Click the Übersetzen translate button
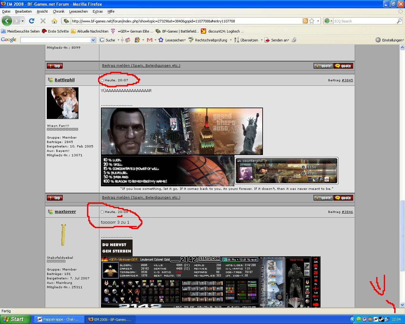This screenshot has width=405, height=324. click(246, 40)
